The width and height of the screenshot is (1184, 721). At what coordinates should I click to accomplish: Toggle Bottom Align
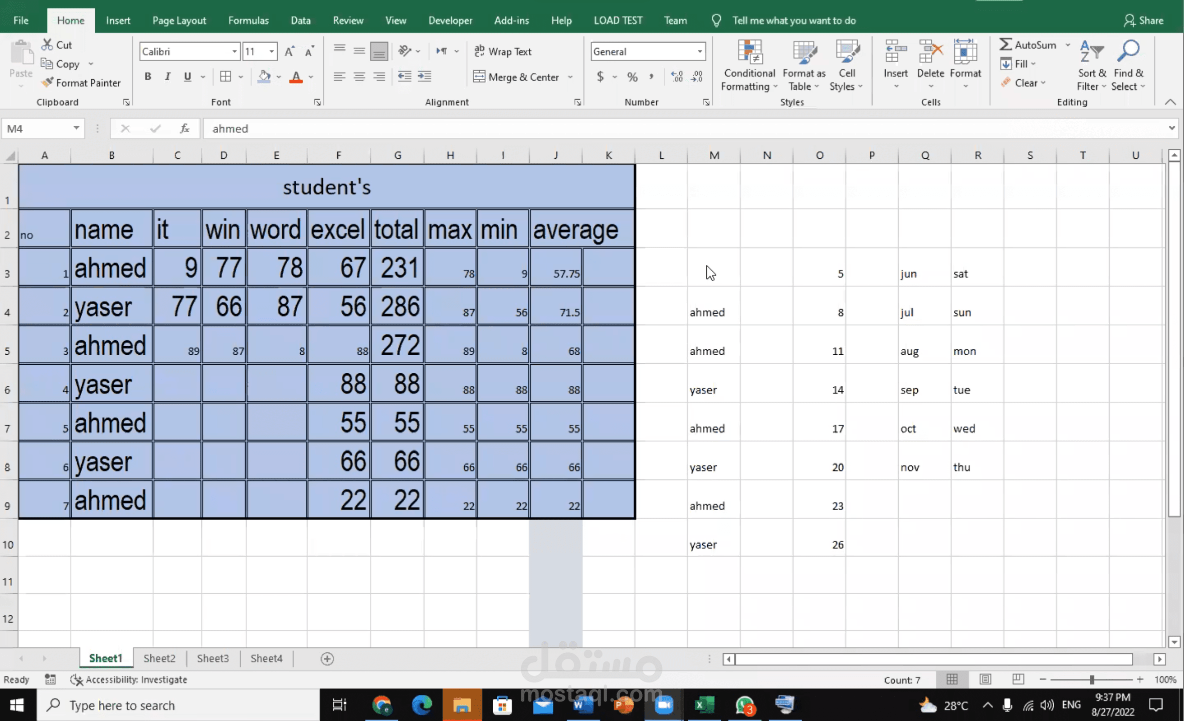click(x=379, y=51)
